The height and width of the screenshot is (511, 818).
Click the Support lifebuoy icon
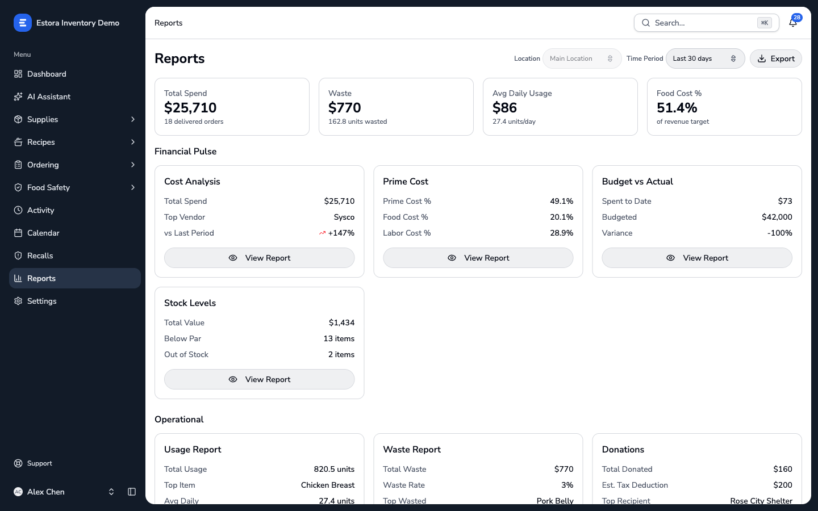pyautogui.click(x=18, y=463)
